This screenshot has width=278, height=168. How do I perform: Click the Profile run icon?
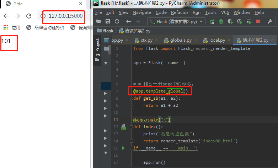click(240, 22)
